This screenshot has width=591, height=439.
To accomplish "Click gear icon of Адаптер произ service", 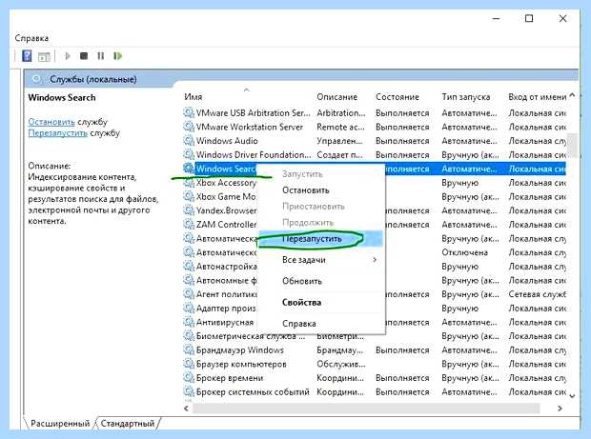I will point(189,308).
